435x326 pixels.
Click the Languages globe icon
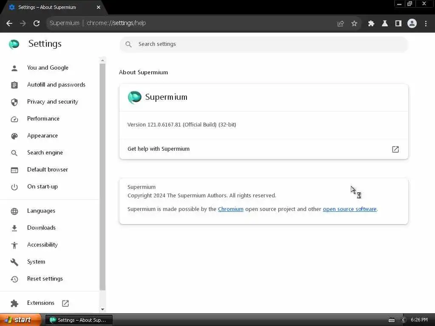[14, 211]
